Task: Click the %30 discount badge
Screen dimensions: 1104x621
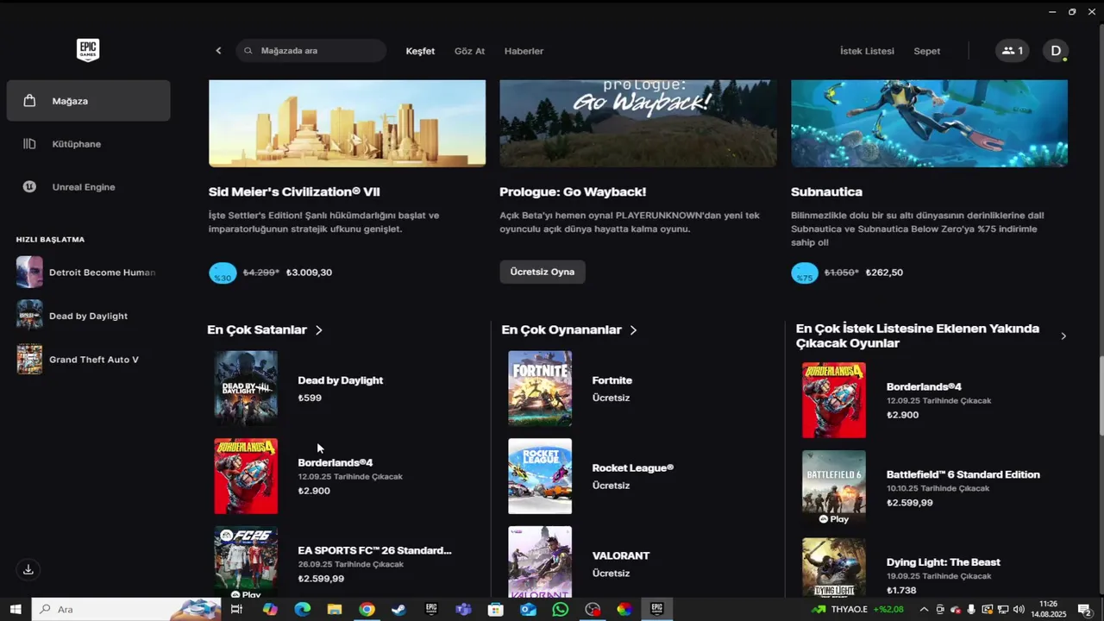Action: point(223,273)
